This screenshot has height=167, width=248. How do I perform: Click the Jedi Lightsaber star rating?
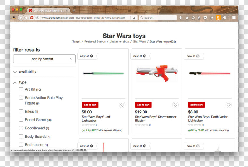point(88,125)
